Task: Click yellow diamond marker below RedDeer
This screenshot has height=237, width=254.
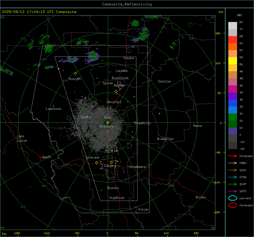Action: click(x=116, y=92)
